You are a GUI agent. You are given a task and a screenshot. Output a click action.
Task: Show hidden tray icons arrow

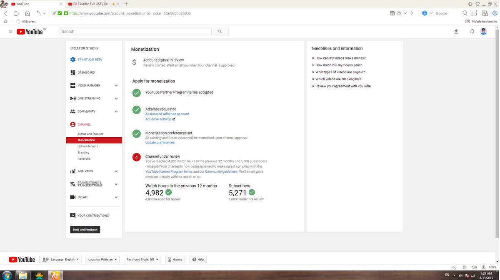tap(455, 275)
